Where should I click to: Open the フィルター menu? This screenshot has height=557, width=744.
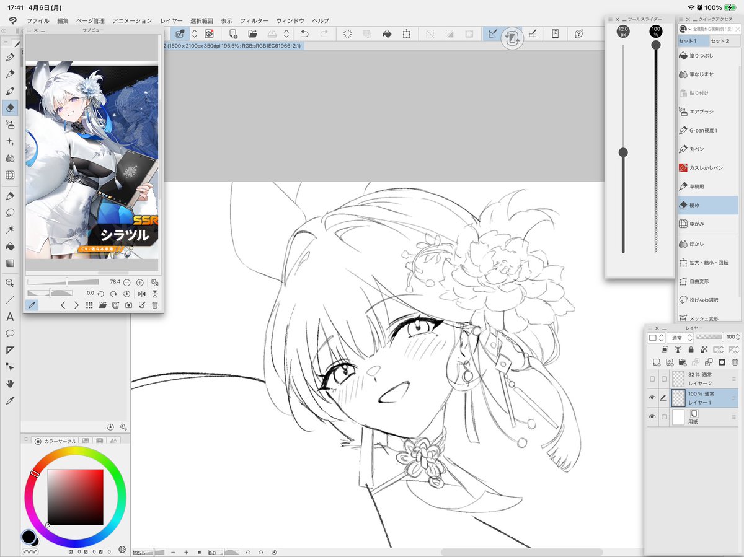coord(254,20)
